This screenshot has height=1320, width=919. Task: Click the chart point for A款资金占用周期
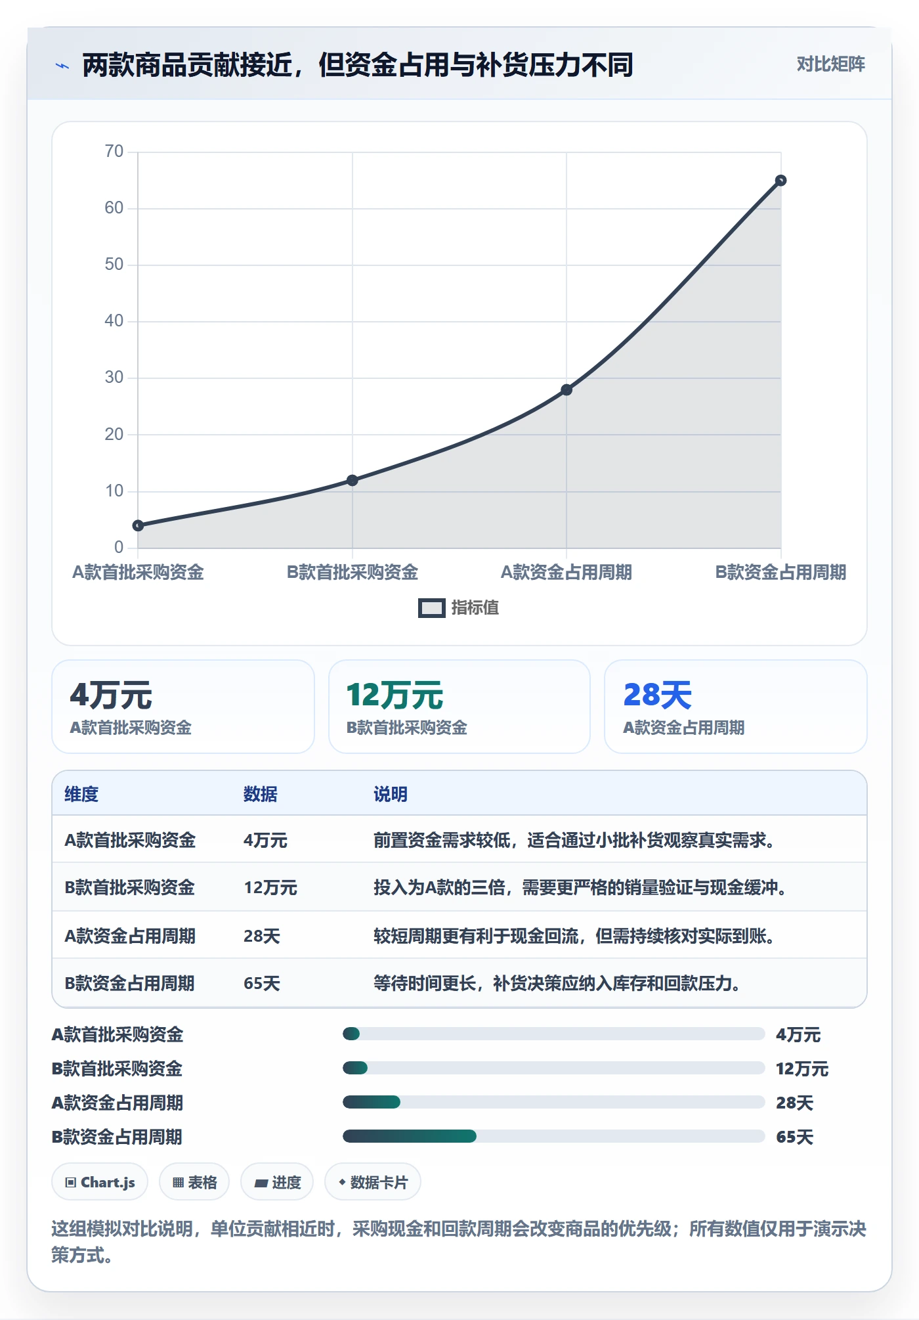click(x=566, y=390)
